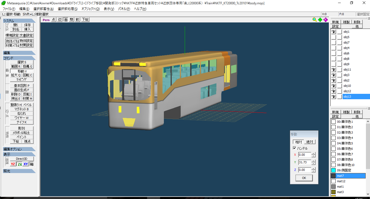Click the 選択固定 status bar box
The height and width of the screenshot is (199, 370).
coord(363,14)
